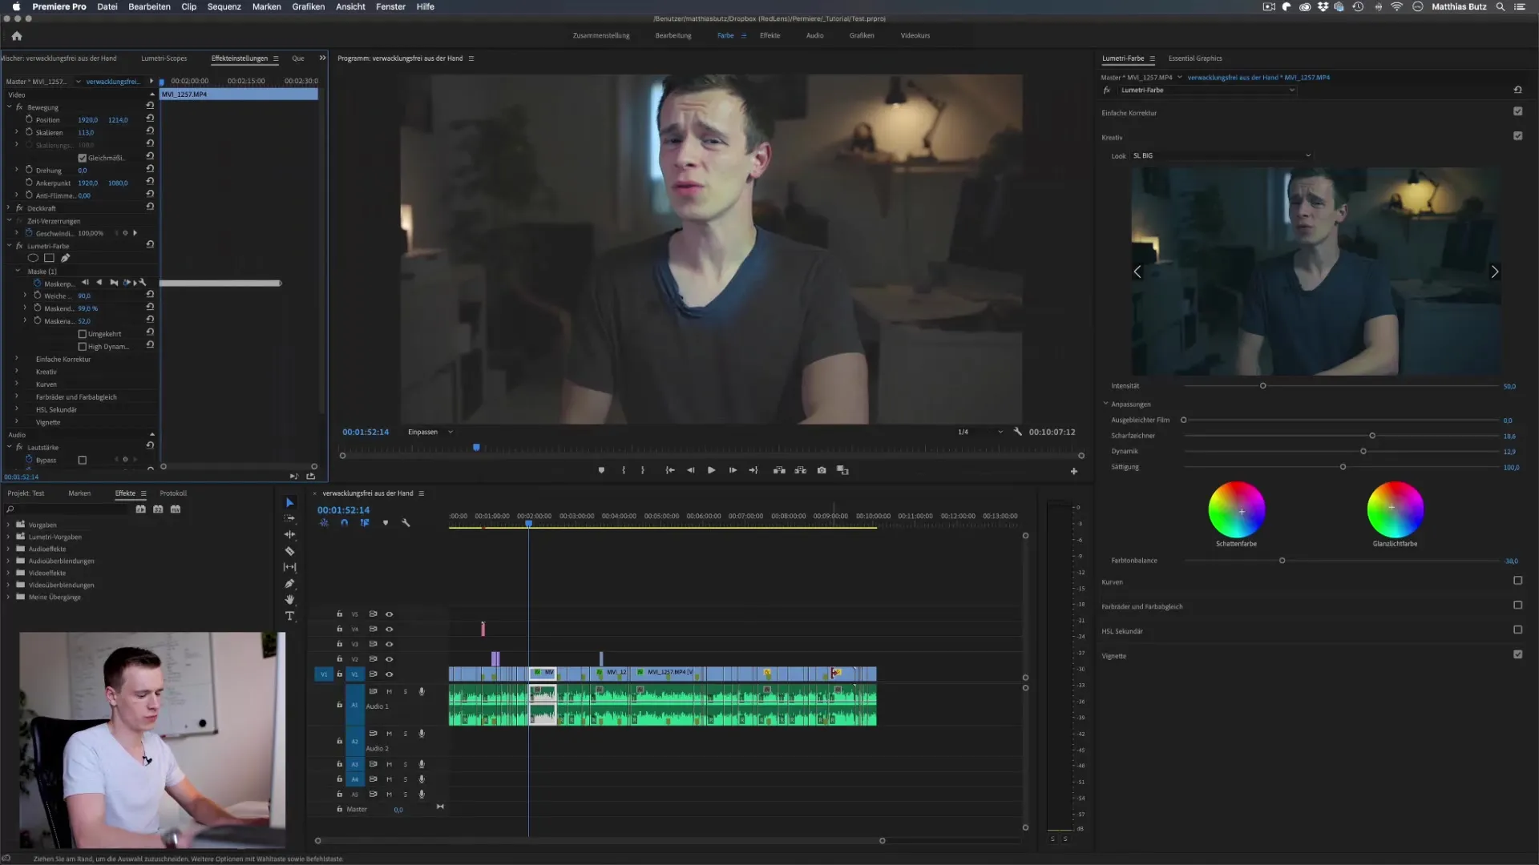
Task: Toggle V1 track output eye
Action: 390,674
